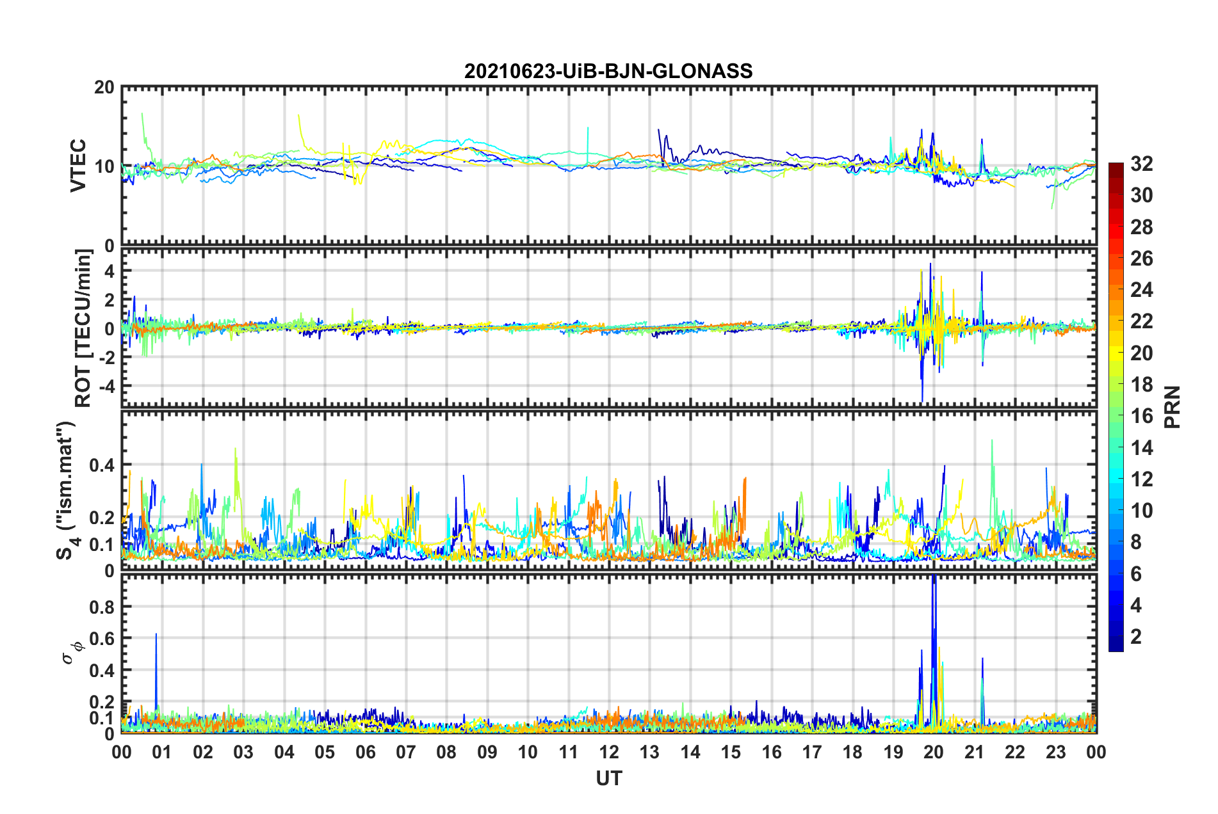The width and height of the screenshot is (1218, 814).
Task: Click the S4 ("ism.mat") axis label
Action: [x=66, y=490]
